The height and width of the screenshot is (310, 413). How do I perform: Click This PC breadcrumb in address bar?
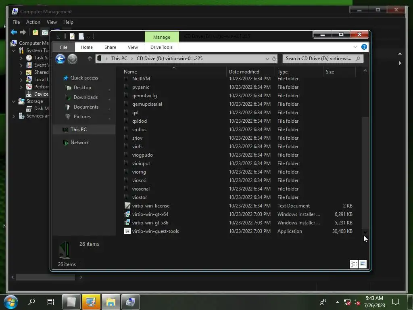point(119,59)
